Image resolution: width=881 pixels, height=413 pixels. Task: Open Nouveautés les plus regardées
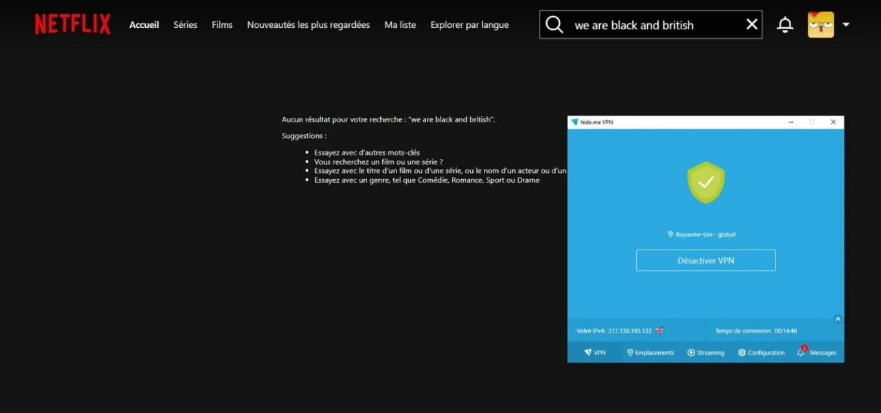click(x=308, y=25)
